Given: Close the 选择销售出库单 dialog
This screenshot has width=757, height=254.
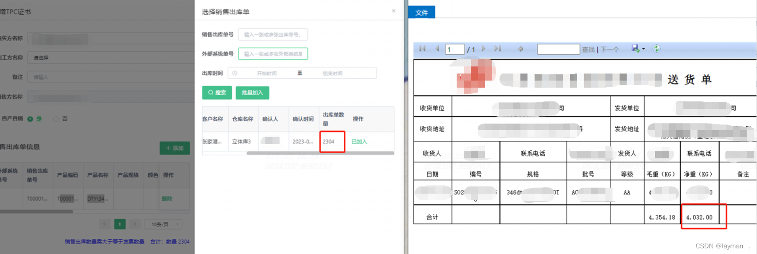Looking at the screenshot, I should 393,11.
